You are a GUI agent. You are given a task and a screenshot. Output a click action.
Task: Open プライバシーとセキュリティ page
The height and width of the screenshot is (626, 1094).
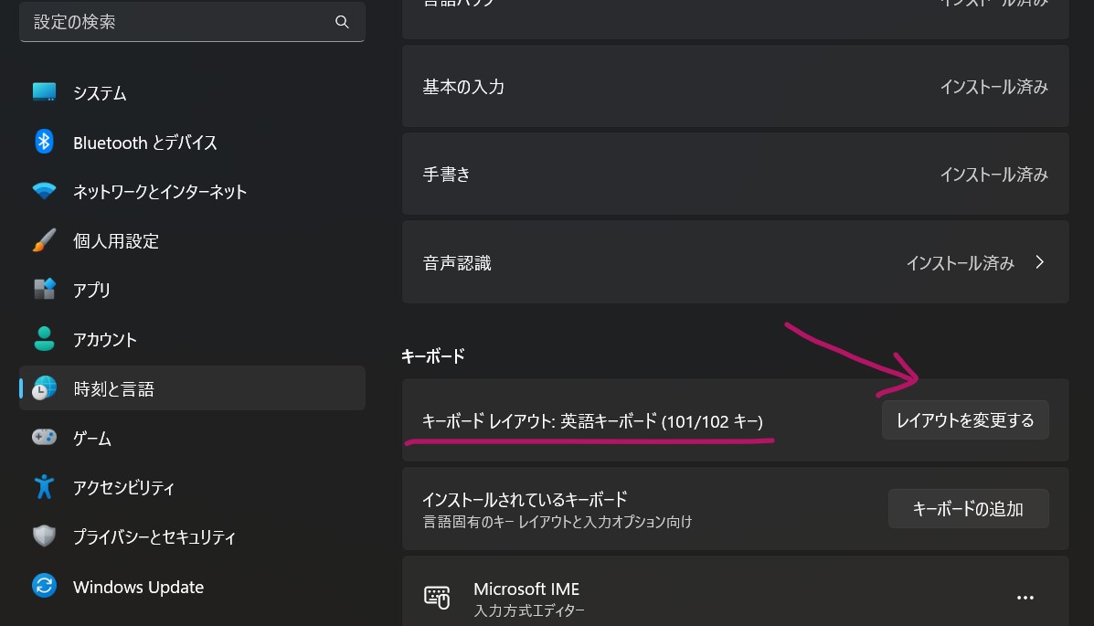[x=192, y=536]
